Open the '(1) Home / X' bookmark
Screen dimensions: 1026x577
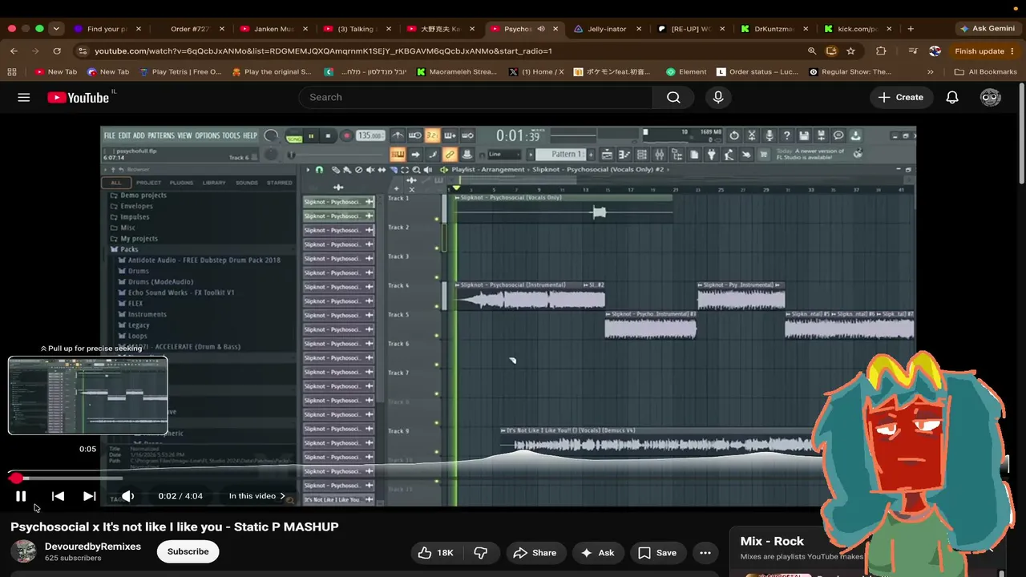point(536,71)
